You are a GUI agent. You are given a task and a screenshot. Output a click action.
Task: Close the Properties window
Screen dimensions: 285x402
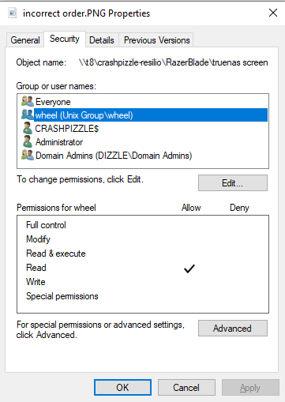point(273,13)
